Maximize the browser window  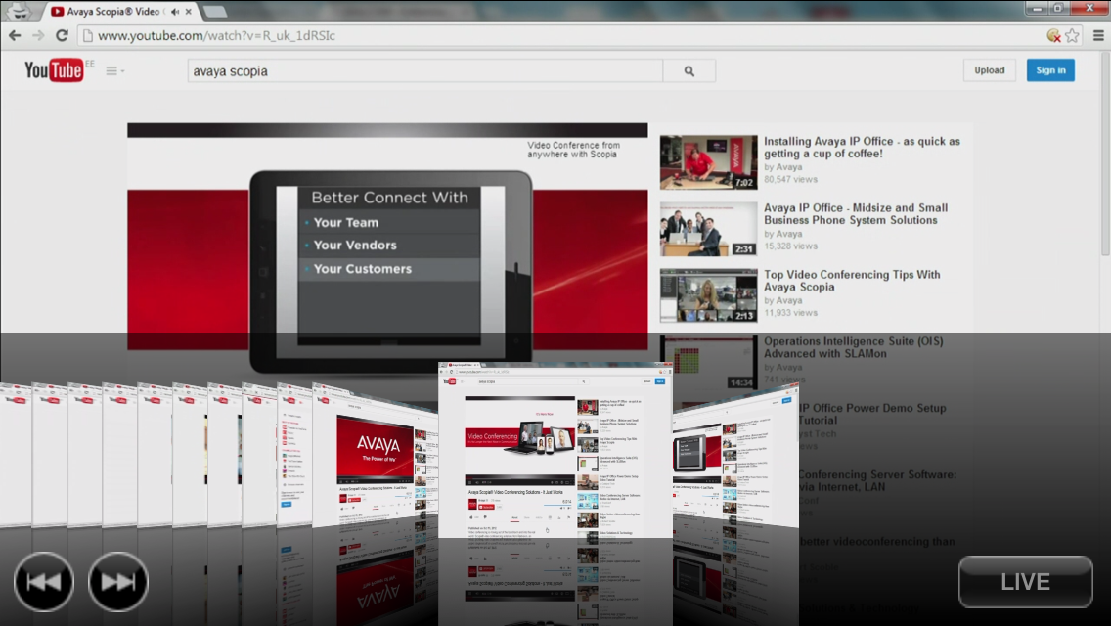point(1058,8)
